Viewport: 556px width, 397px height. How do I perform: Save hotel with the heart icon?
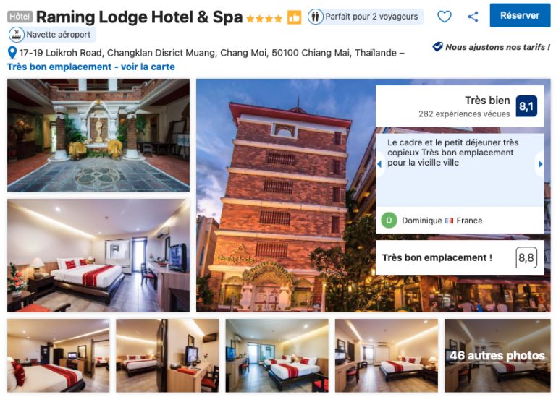coord(444,17)
